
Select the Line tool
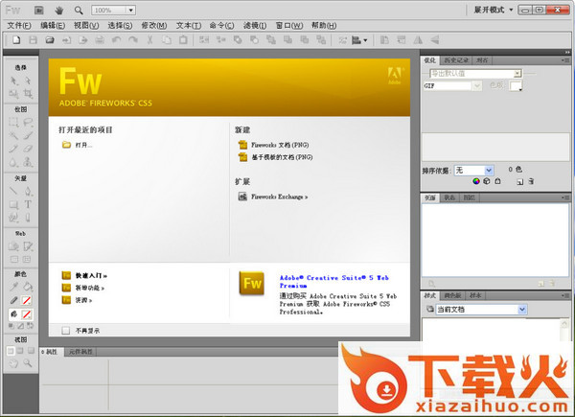(13, 191)
